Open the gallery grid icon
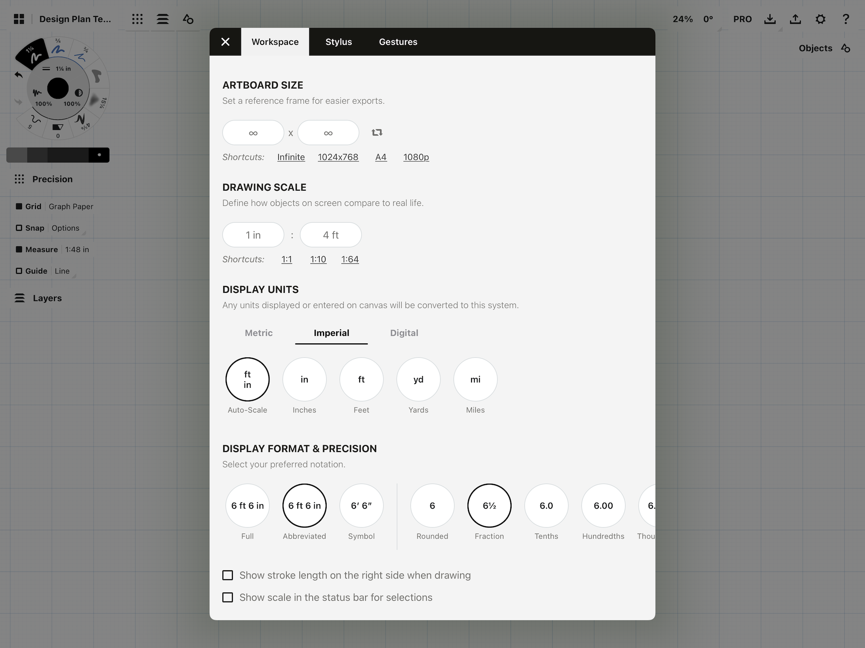 (19, 19)
